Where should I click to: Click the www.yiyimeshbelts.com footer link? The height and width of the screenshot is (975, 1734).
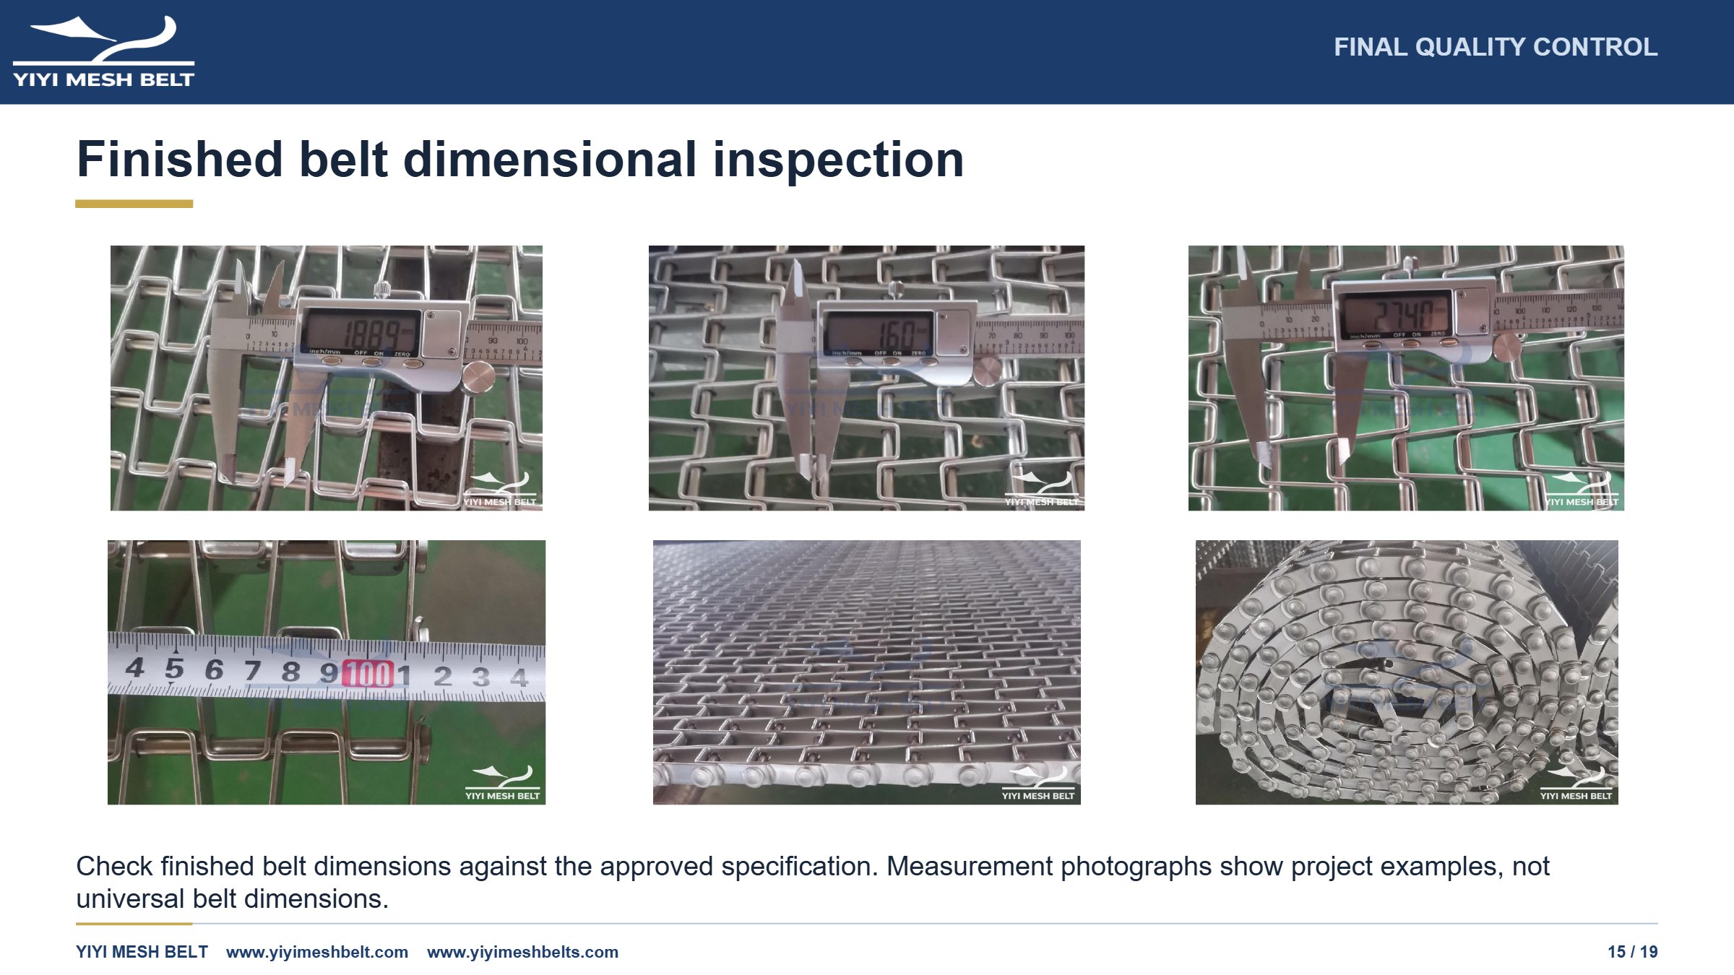(x=522, y=952)
